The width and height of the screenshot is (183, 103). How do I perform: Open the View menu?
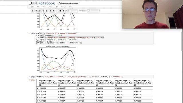pyautogui.click(x=44, y=7)
